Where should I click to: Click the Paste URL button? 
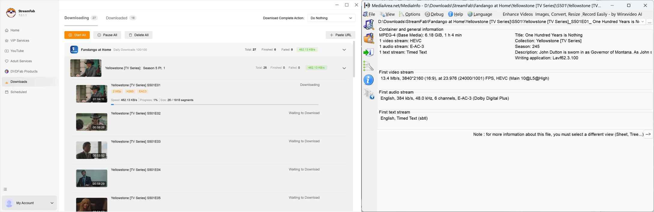click(x=341, y=35)
